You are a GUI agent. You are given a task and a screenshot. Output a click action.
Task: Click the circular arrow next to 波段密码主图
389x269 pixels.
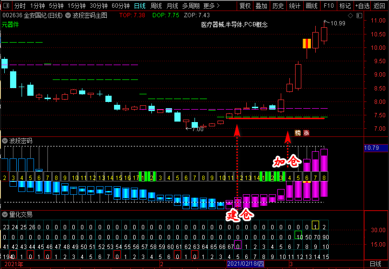point(68,15)
